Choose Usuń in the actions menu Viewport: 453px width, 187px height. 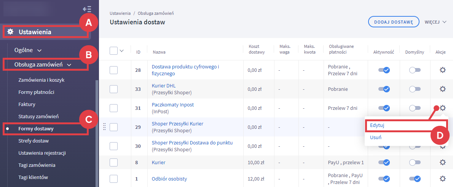point(375,138)
